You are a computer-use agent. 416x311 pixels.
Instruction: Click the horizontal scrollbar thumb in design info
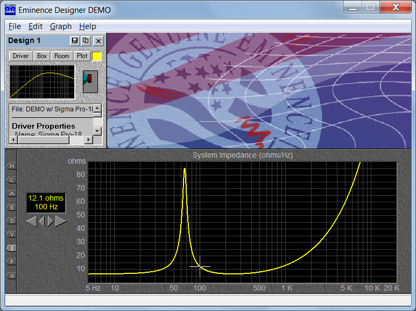[43, 139]
